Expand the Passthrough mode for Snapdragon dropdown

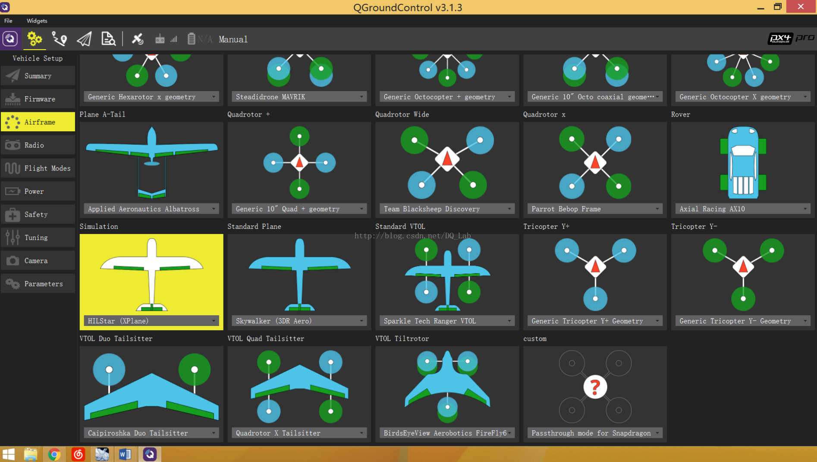(x=595, y=433)
